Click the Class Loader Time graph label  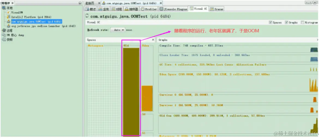[205, 55]
